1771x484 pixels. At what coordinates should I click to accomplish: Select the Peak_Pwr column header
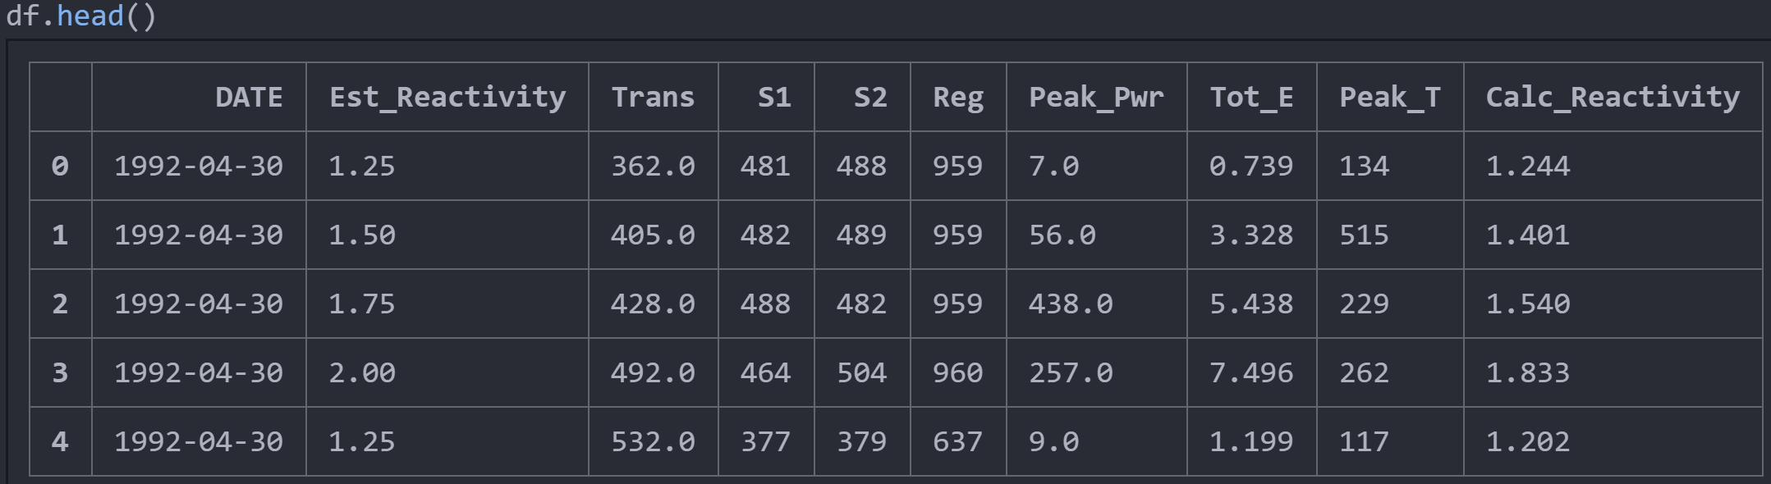click(x=1096, y=98)
